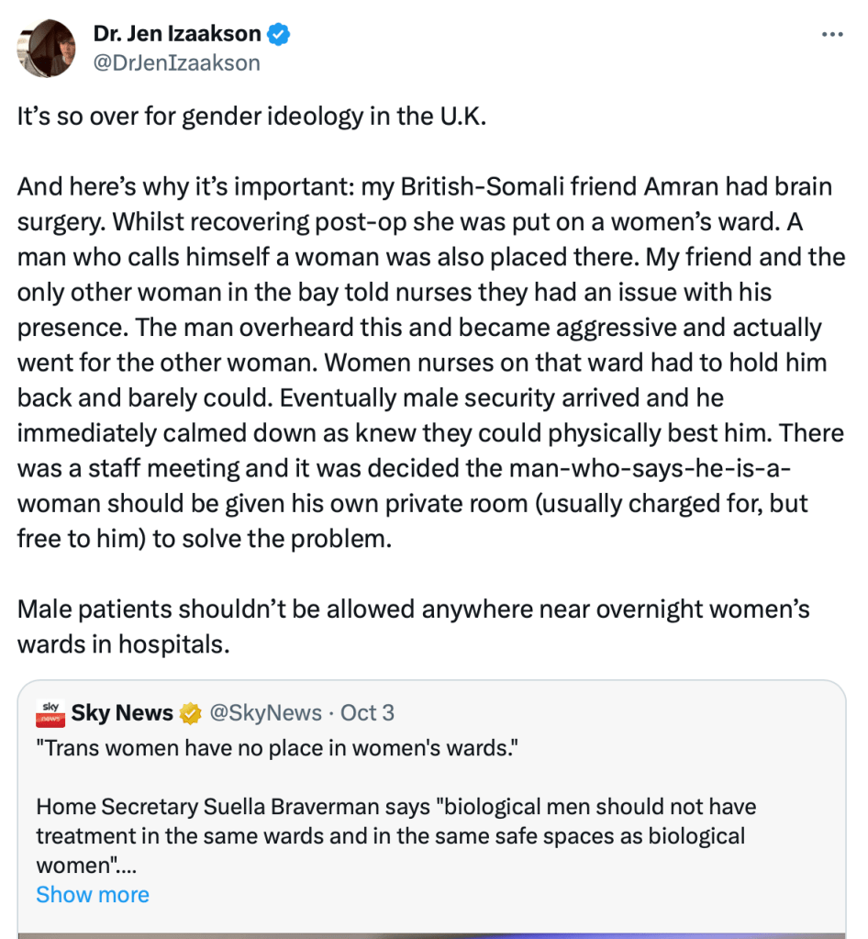The image size is (868, 939).
Task: Expand quoted post with Show more
Action: click(93, 894)
